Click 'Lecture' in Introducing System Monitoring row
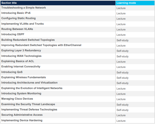 [121, 94]
